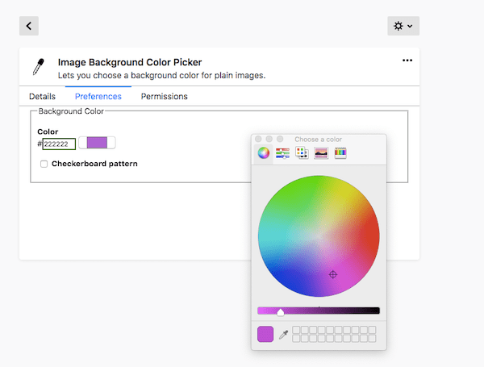Viewport: 484px width, 367px height.
Task: Switch to image palettes picker mode
Action: 321,153
